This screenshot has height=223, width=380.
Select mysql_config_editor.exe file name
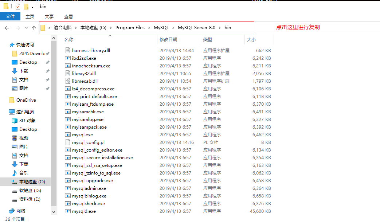pyautogui.click(x=97, y=150)
